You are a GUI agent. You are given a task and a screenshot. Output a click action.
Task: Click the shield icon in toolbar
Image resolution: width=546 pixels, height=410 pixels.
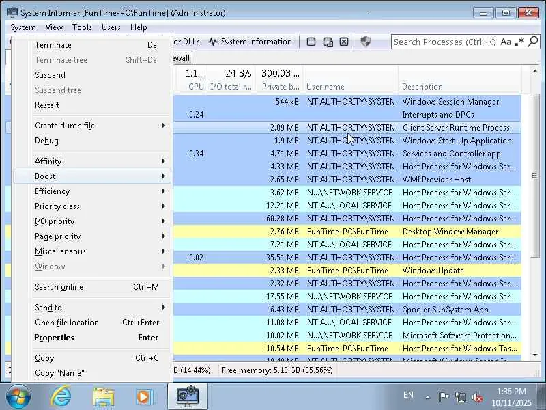(x=365, y=42)
